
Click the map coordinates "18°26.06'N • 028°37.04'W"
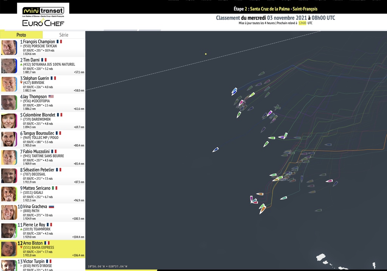[x=108, y=266]
